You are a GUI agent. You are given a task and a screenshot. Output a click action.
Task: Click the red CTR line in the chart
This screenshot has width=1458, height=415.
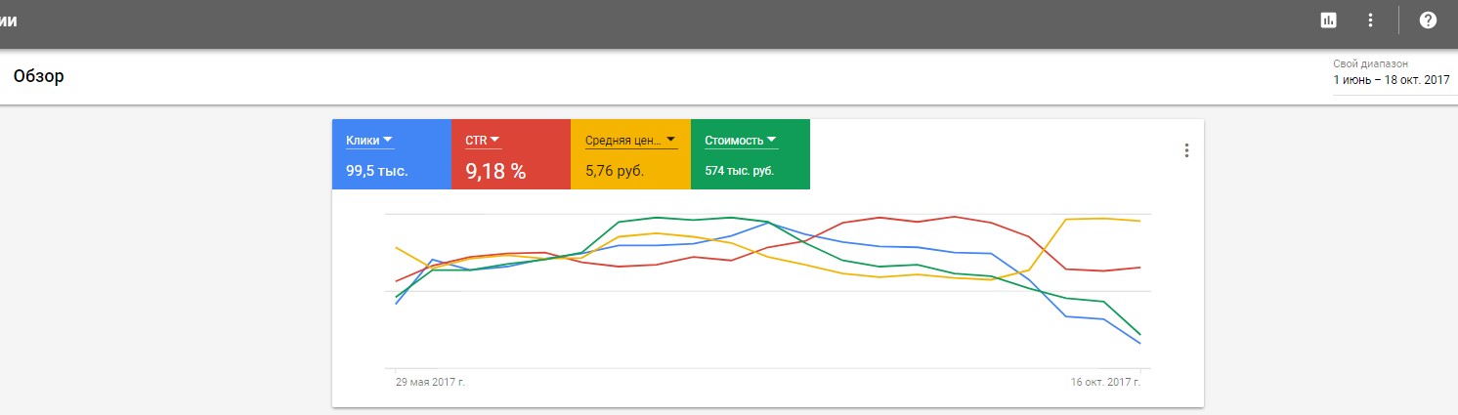pyautogui.click(x=879, y=218)
